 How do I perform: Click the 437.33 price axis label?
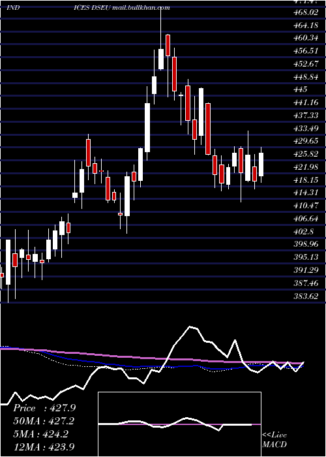pos(306,116)
